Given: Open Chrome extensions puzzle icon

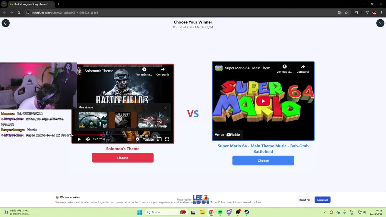Looking at the screenshot, I should tap(356, 13).
